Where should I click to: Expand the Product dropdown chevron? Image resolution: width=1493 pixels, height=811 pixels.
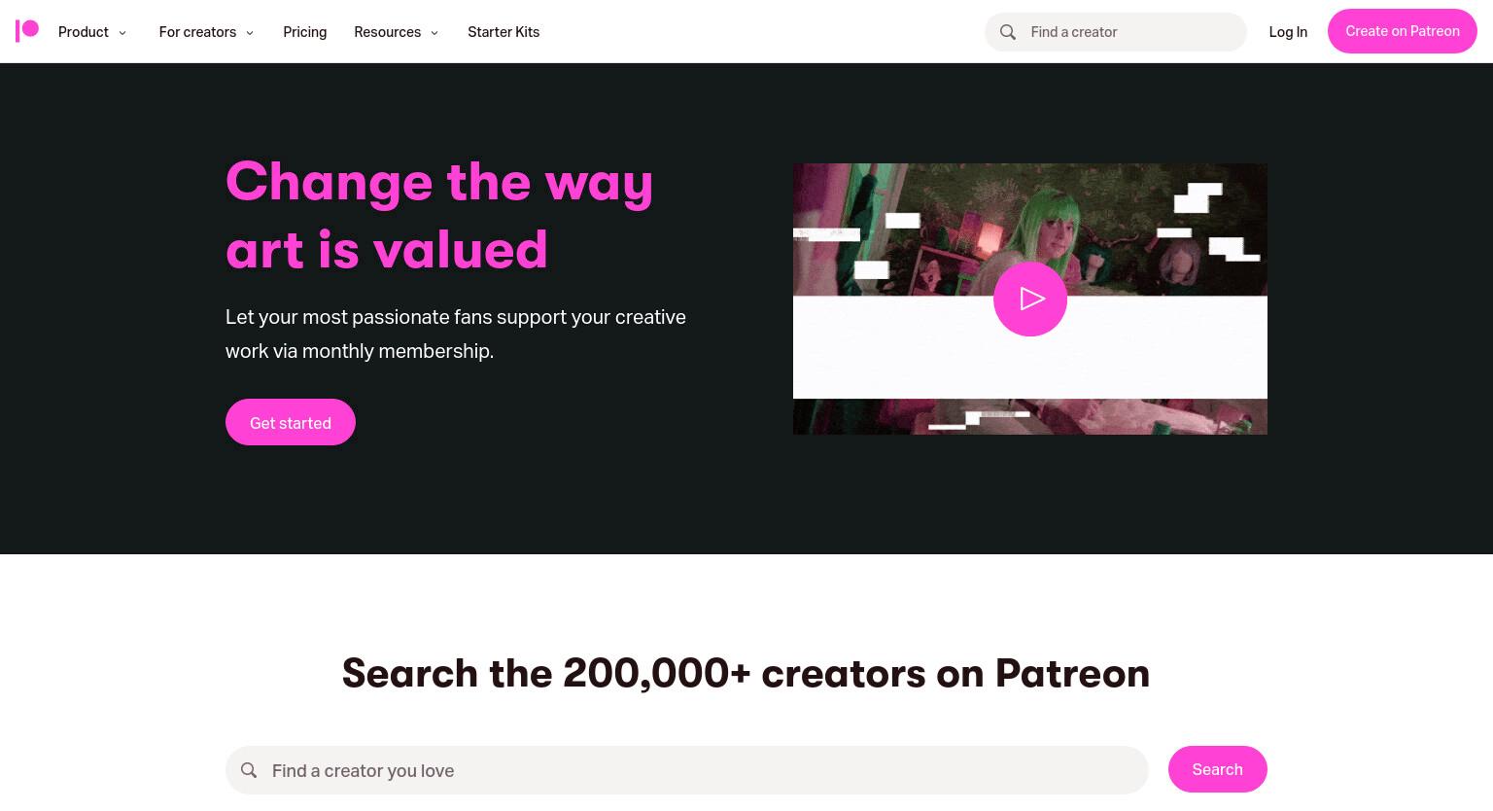[x=122, y=33]
